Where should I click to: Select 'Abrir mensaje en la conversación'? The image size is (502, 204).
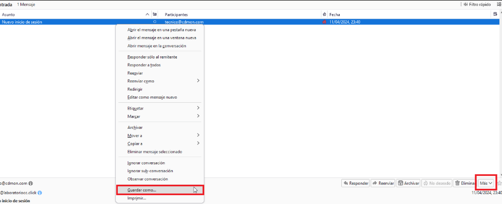(160, 46)
